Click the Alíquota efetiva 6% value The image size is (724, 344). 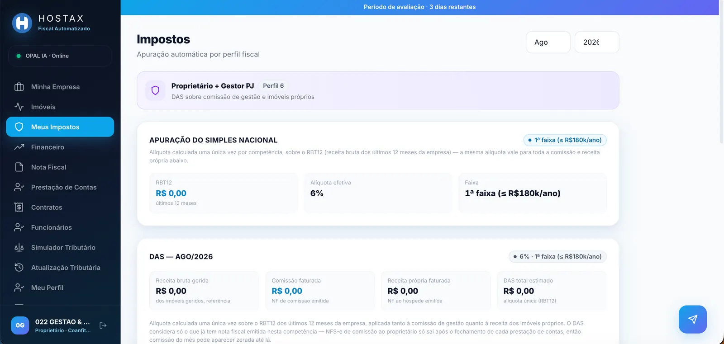tap(317, 193)
